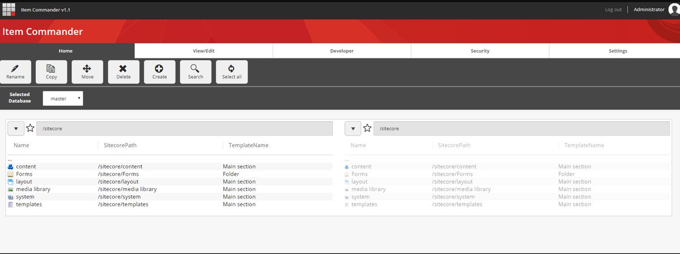The width and height of the screenshot is (680, 254).
Task: Select 'media library' name in right panel
Action: click(x=369, y=189)
